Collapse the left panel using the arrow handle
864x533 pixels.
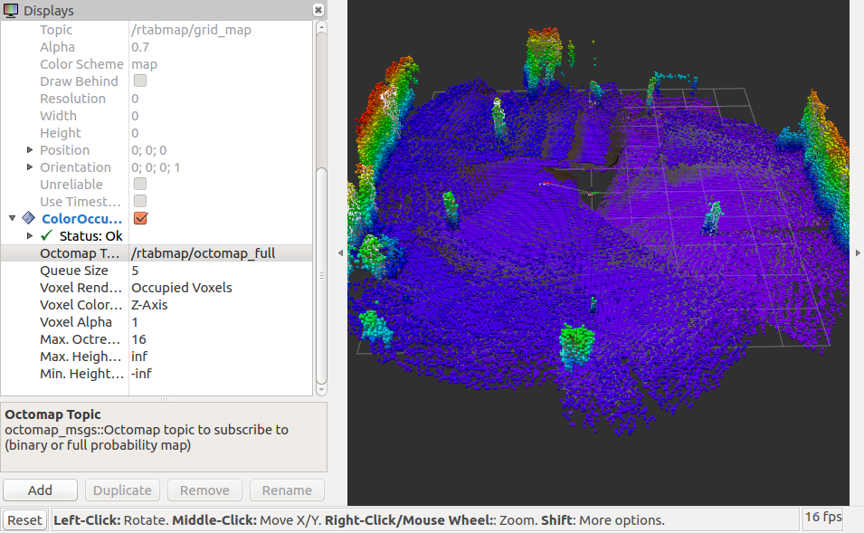pyautogui.click(x=340, y=253)
